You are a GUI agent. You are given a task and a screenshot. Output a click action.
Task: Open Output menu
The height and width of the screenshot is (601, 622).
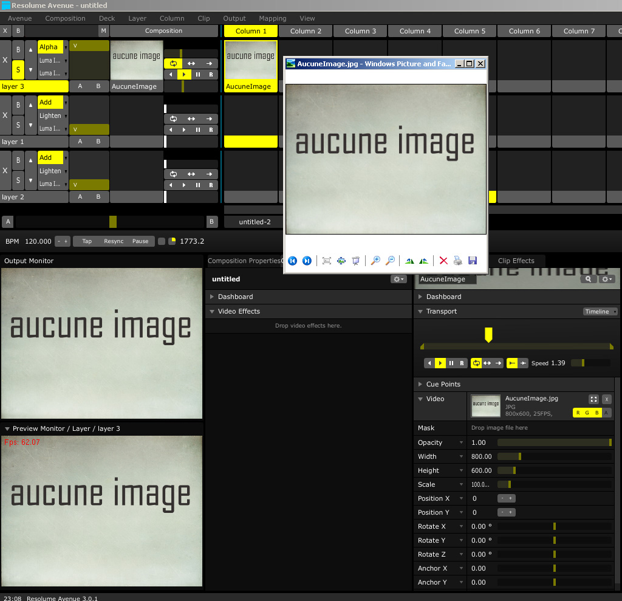[x=234, y=18]
